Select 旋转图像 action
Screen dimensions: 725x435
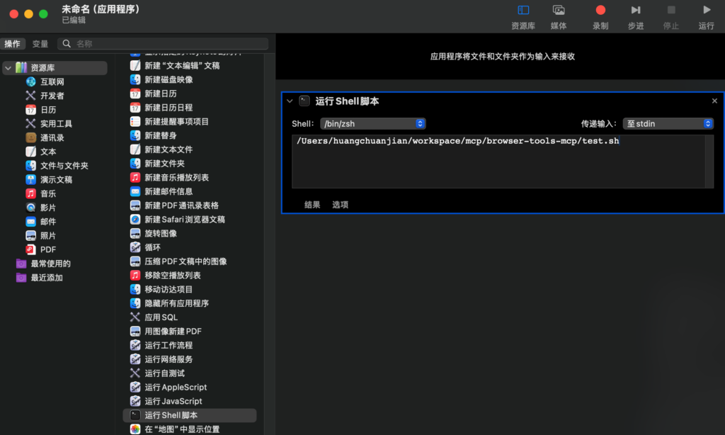pos(161,233)
